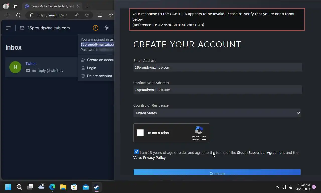Open the Twitch email in inbox
The image size is (321, 193).
pyautogui.click(x=41, y=67)
